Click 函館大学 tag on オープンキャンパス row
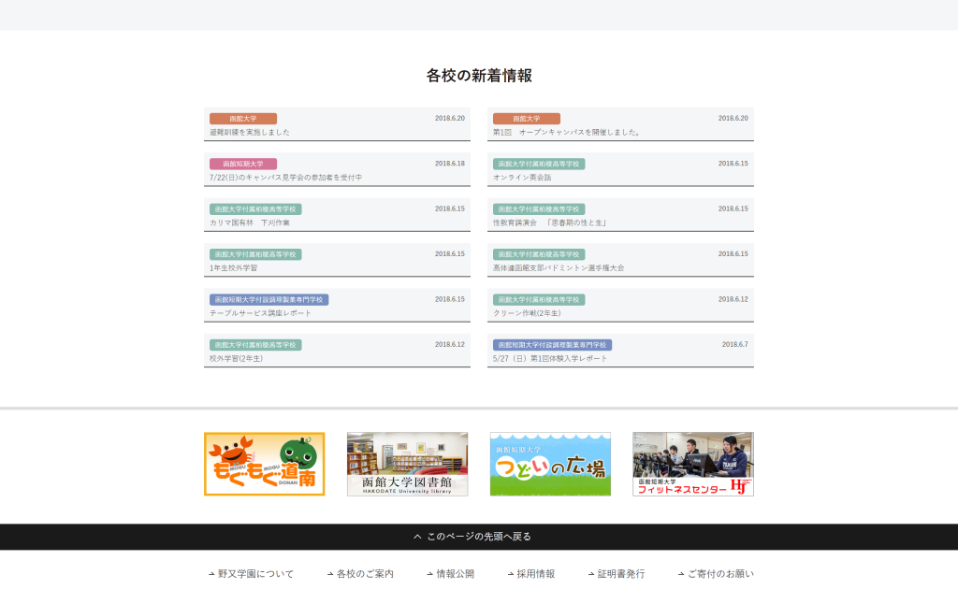 tap(527, 119)
